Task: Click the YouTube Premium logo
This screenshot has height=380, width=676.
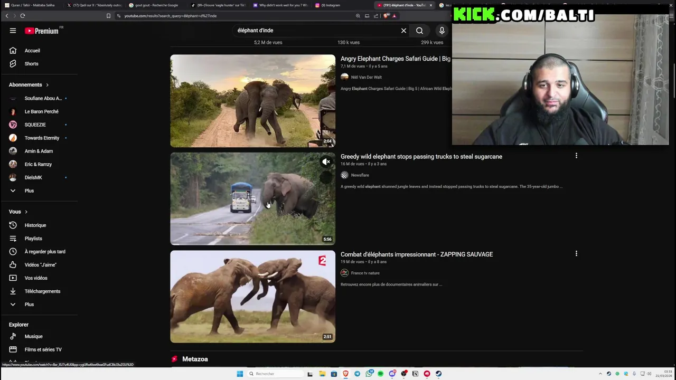Action: pos(42,31)
